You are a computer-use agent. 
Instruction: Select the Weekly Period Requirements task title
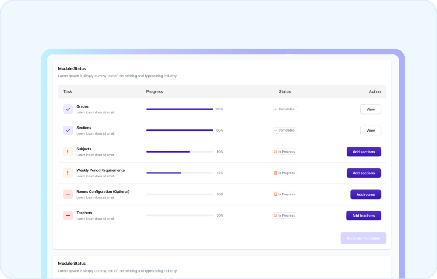pos(101,170)
